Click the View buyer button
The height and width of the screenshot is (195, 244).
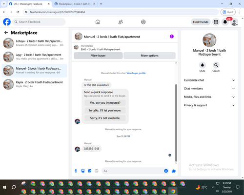click(98, 56)
